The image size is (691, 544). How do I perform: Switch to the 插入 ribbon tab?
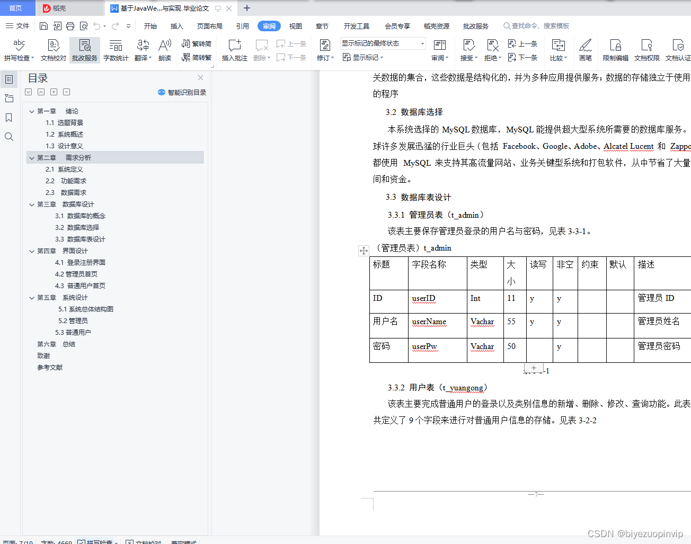[177, 26]
